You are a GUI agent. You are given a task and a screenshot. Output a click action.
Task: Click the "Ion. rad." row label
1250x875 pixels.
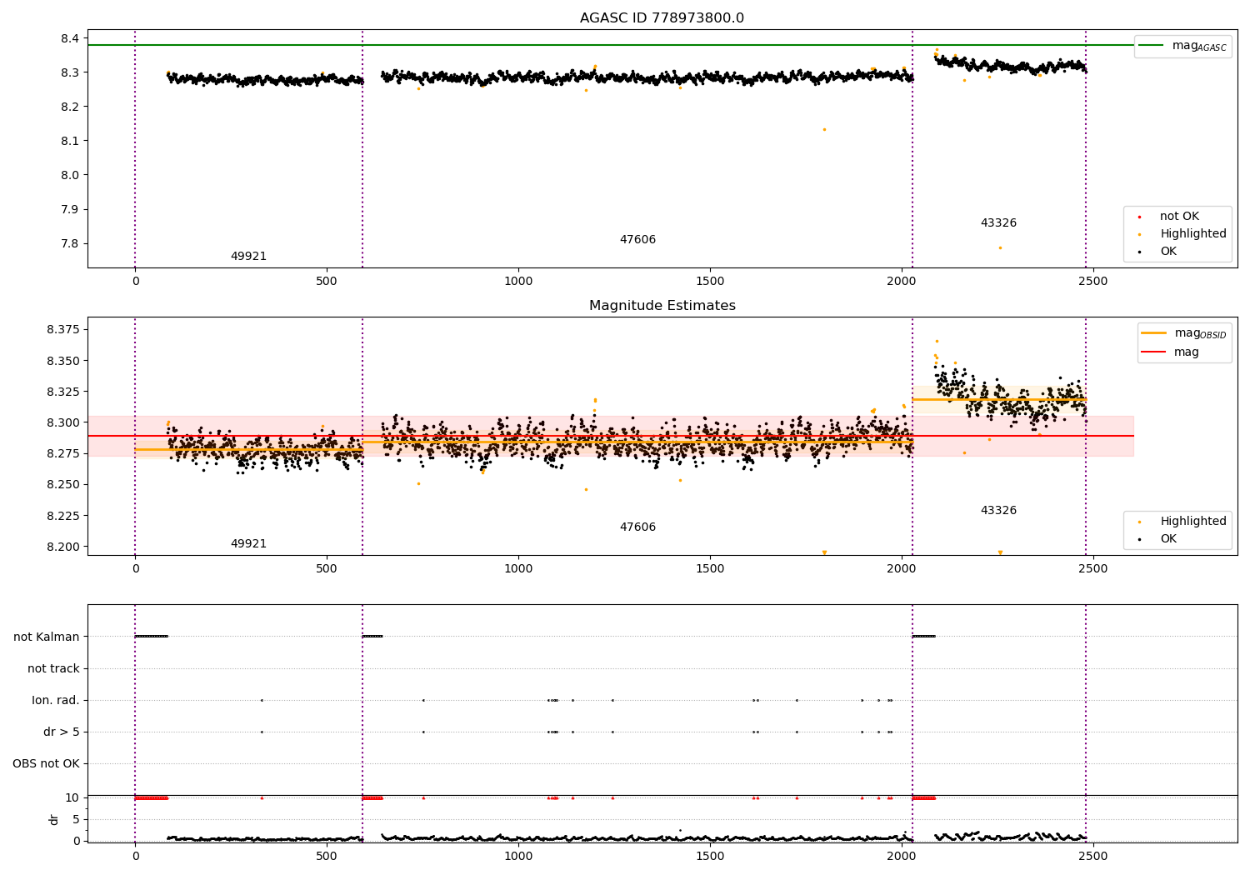click(x=56, y=700)
